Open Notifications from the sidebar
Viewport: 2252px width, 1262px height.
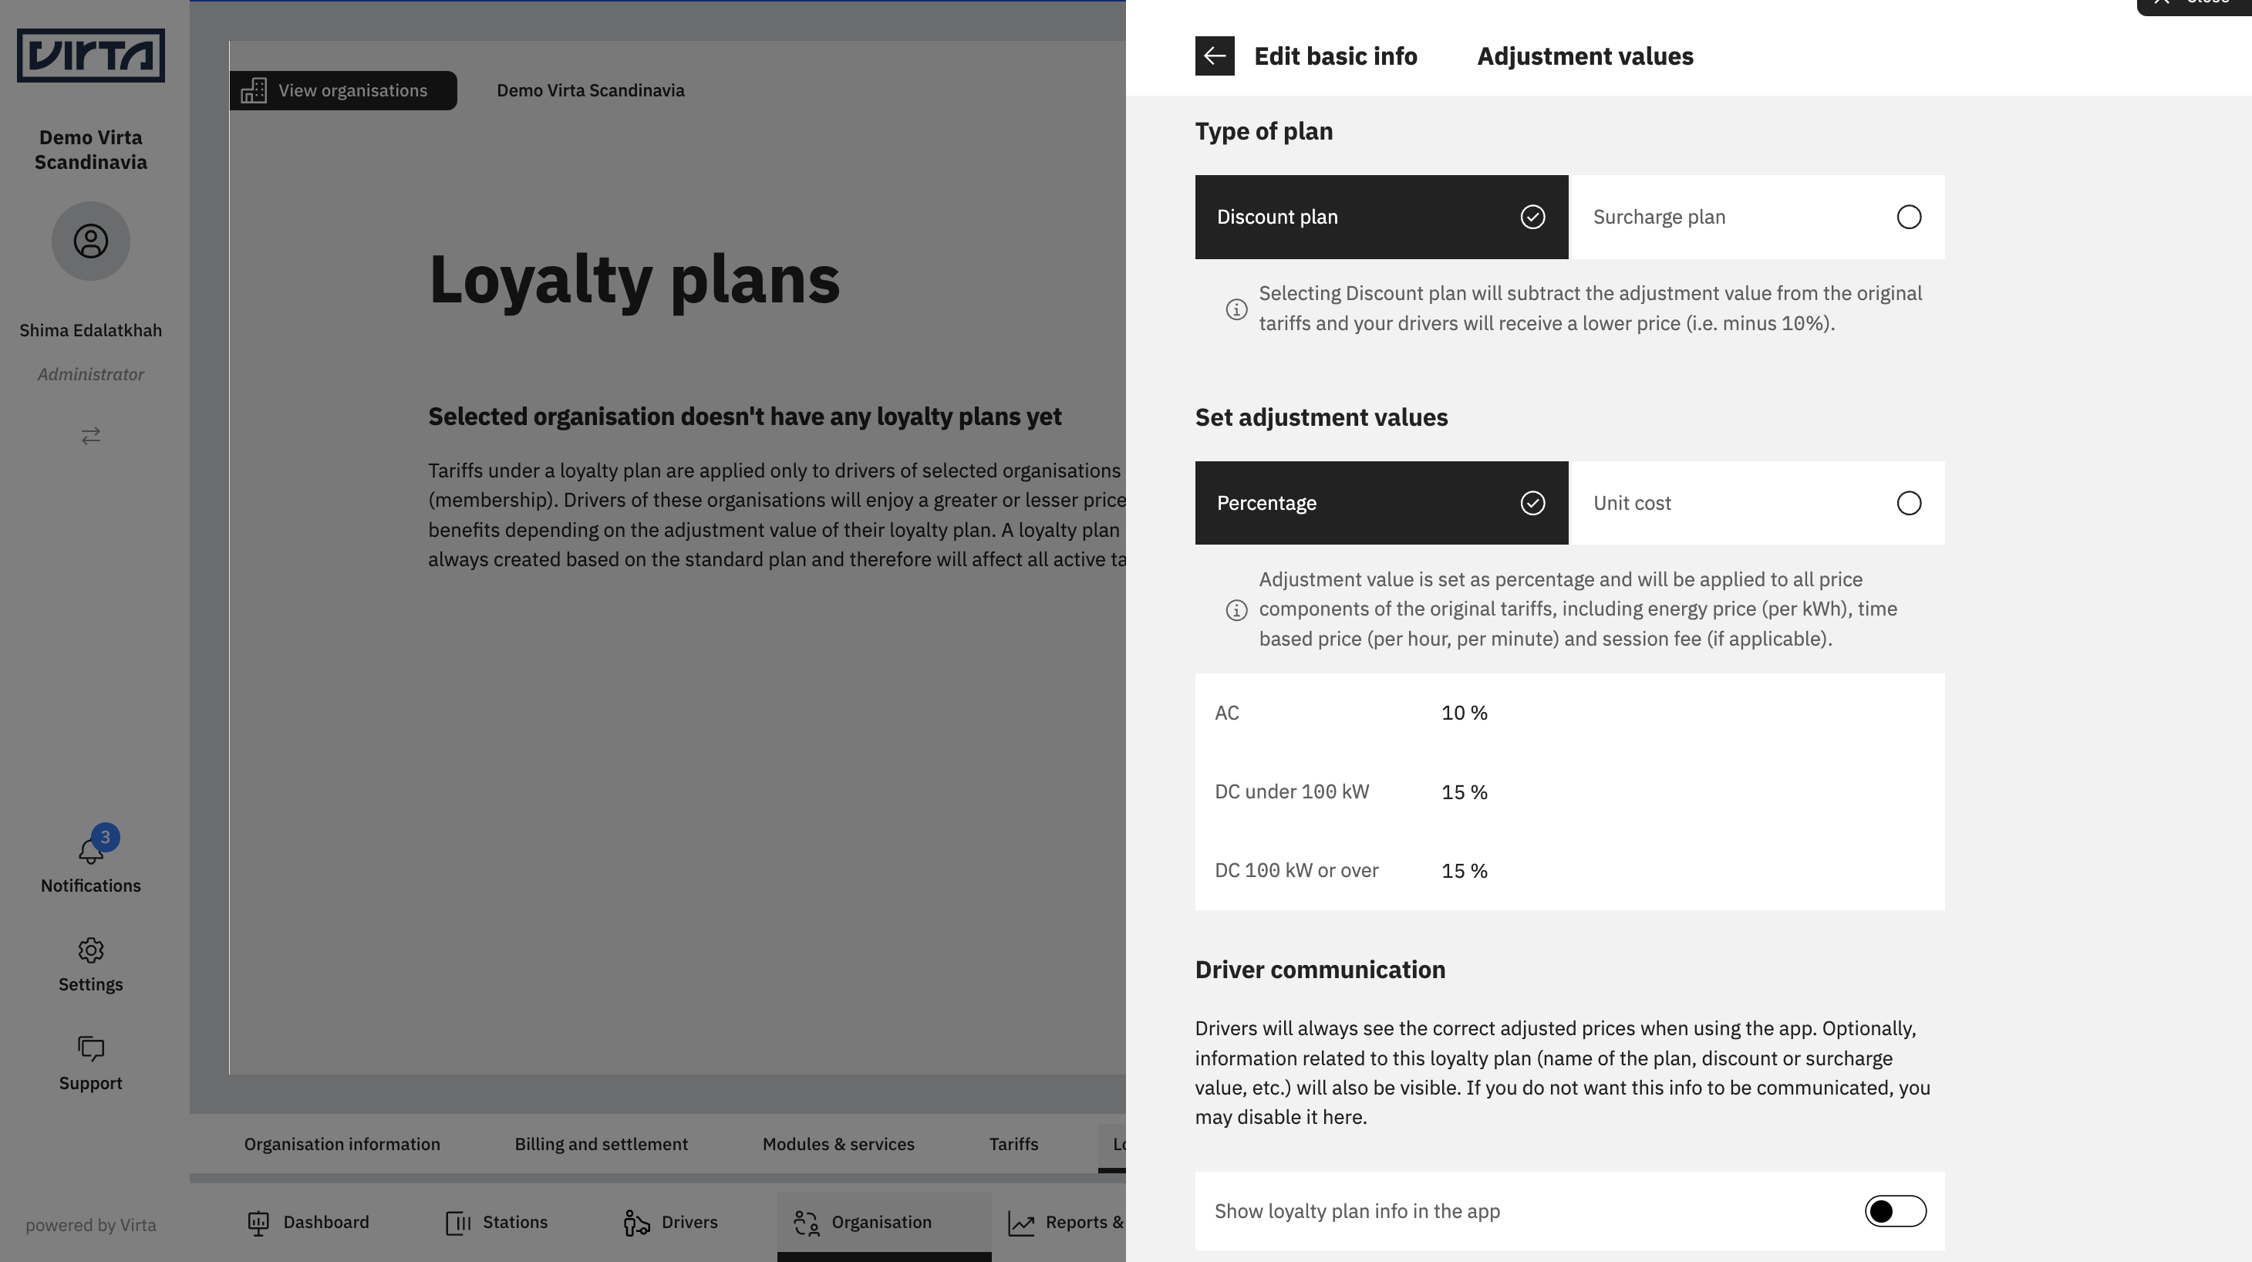[x=90, y=862]
